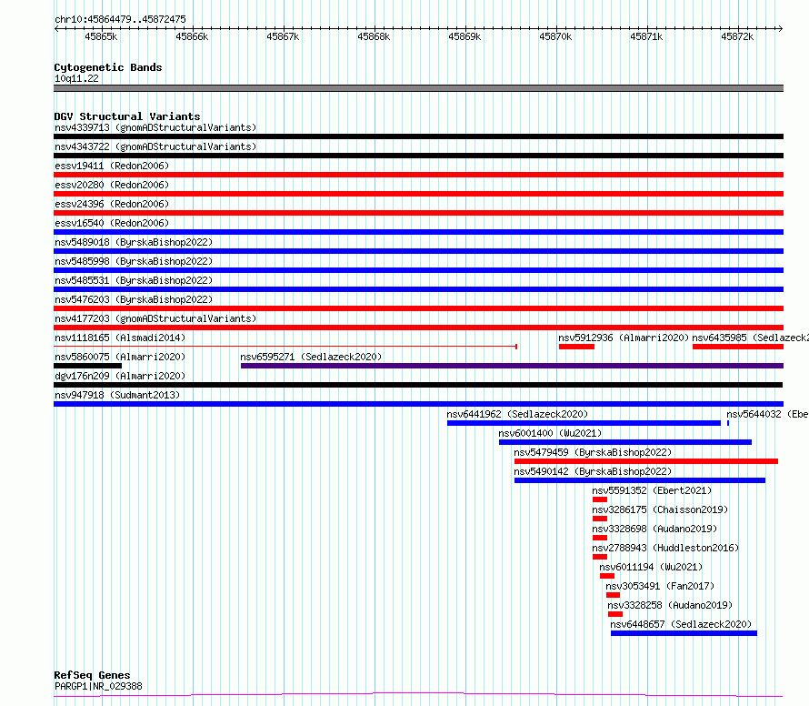The width and height of the screenshot is (809, 706).
Task: Open essv19411 (Redon2006) variant
Action: pyautogui.click(x=112, y=166)
